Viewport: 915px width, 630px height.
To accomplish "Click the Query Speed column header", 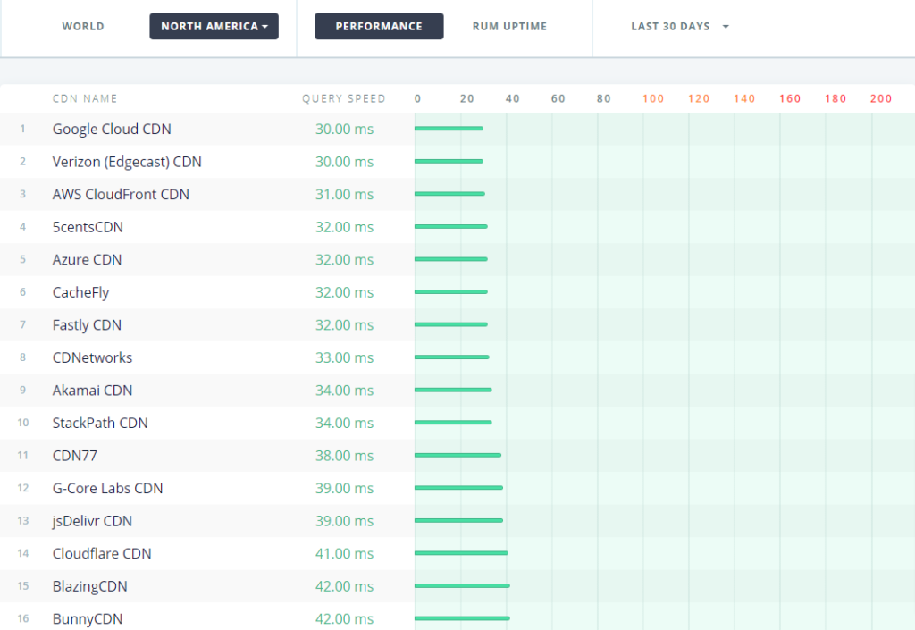I will tap(344, 98).
